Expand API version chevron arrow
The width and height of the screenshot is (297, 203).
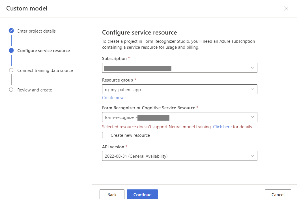click(x=252, y=156)
